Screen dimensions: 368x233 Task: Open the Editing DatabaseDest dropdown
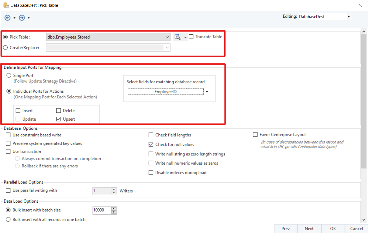click(349, 17)
